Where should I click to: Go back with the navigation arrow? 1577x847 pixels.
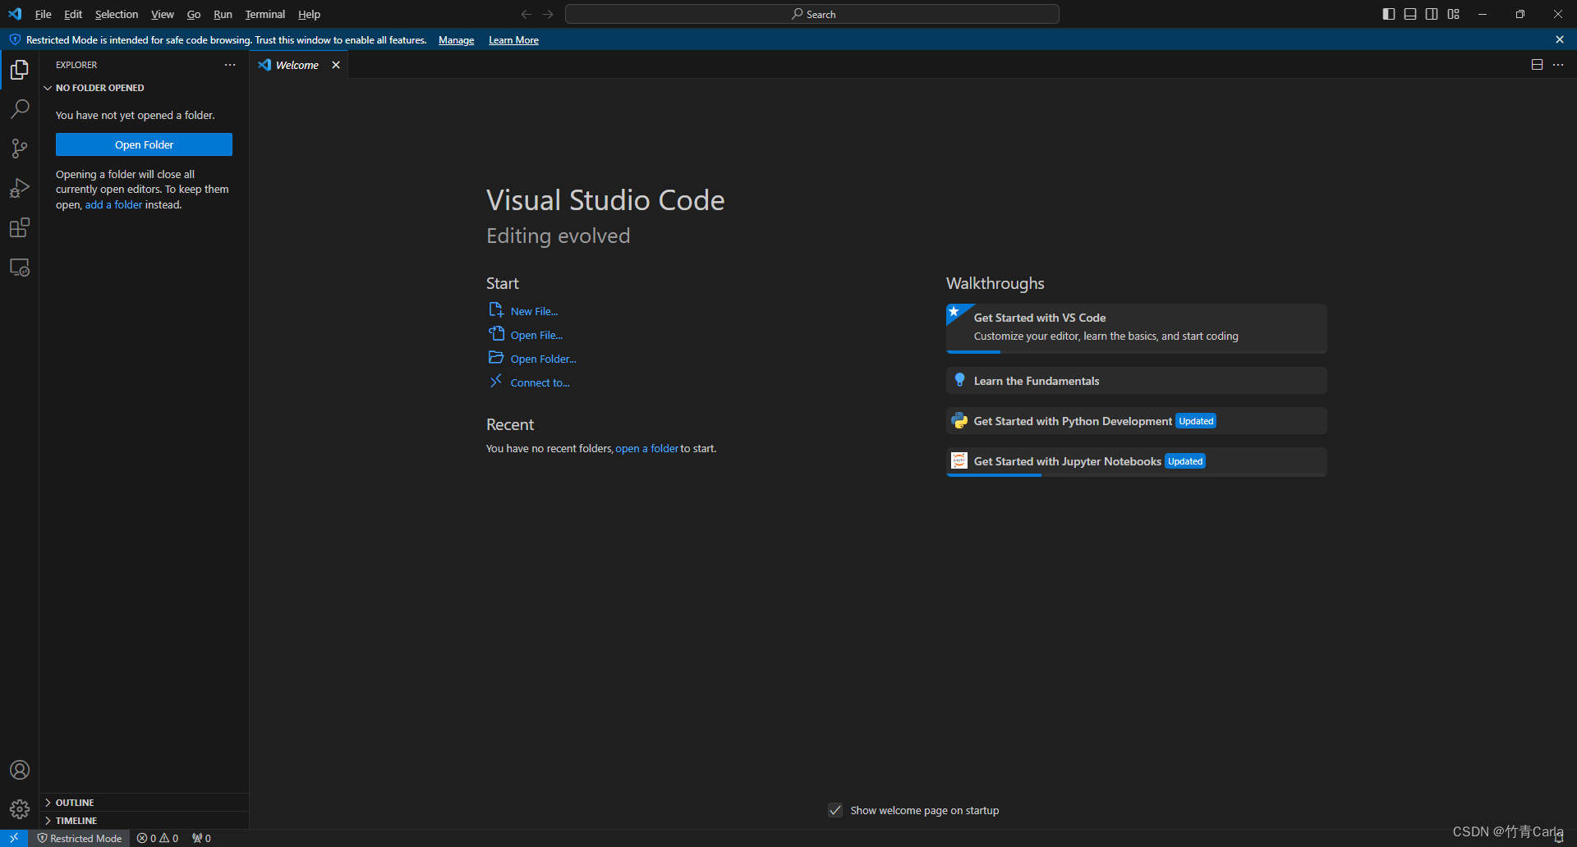coord(526,14)
